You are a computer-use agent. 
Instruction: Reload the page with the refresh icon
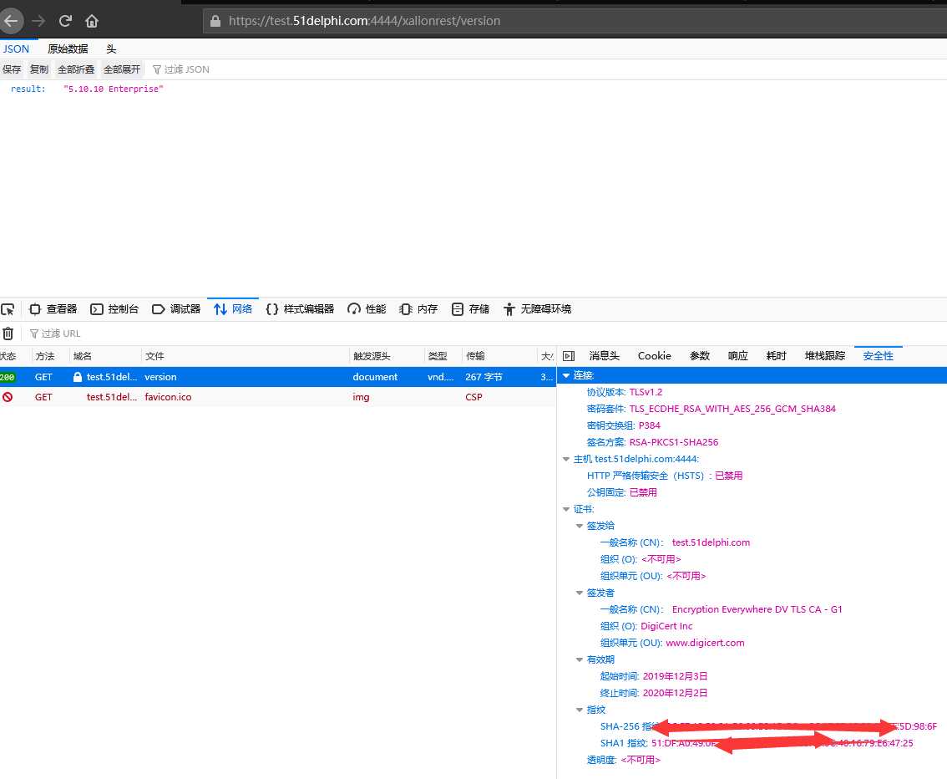click(x=65, y=21)
